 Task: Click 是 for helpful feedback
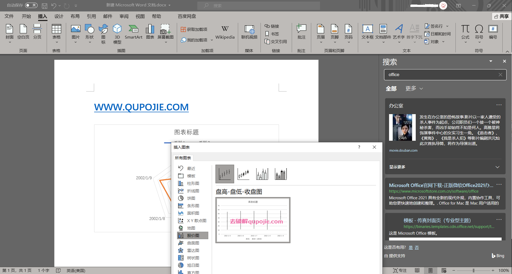pos(411,248)
